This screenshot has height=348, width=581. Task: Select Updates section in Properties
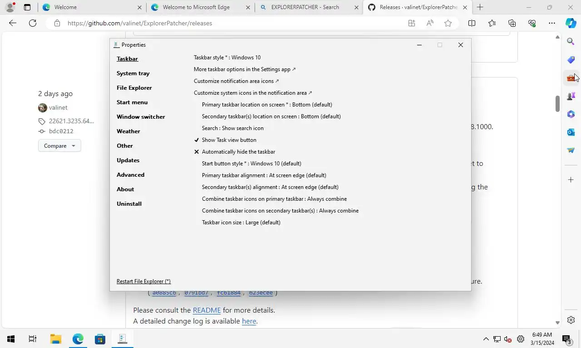128,160
